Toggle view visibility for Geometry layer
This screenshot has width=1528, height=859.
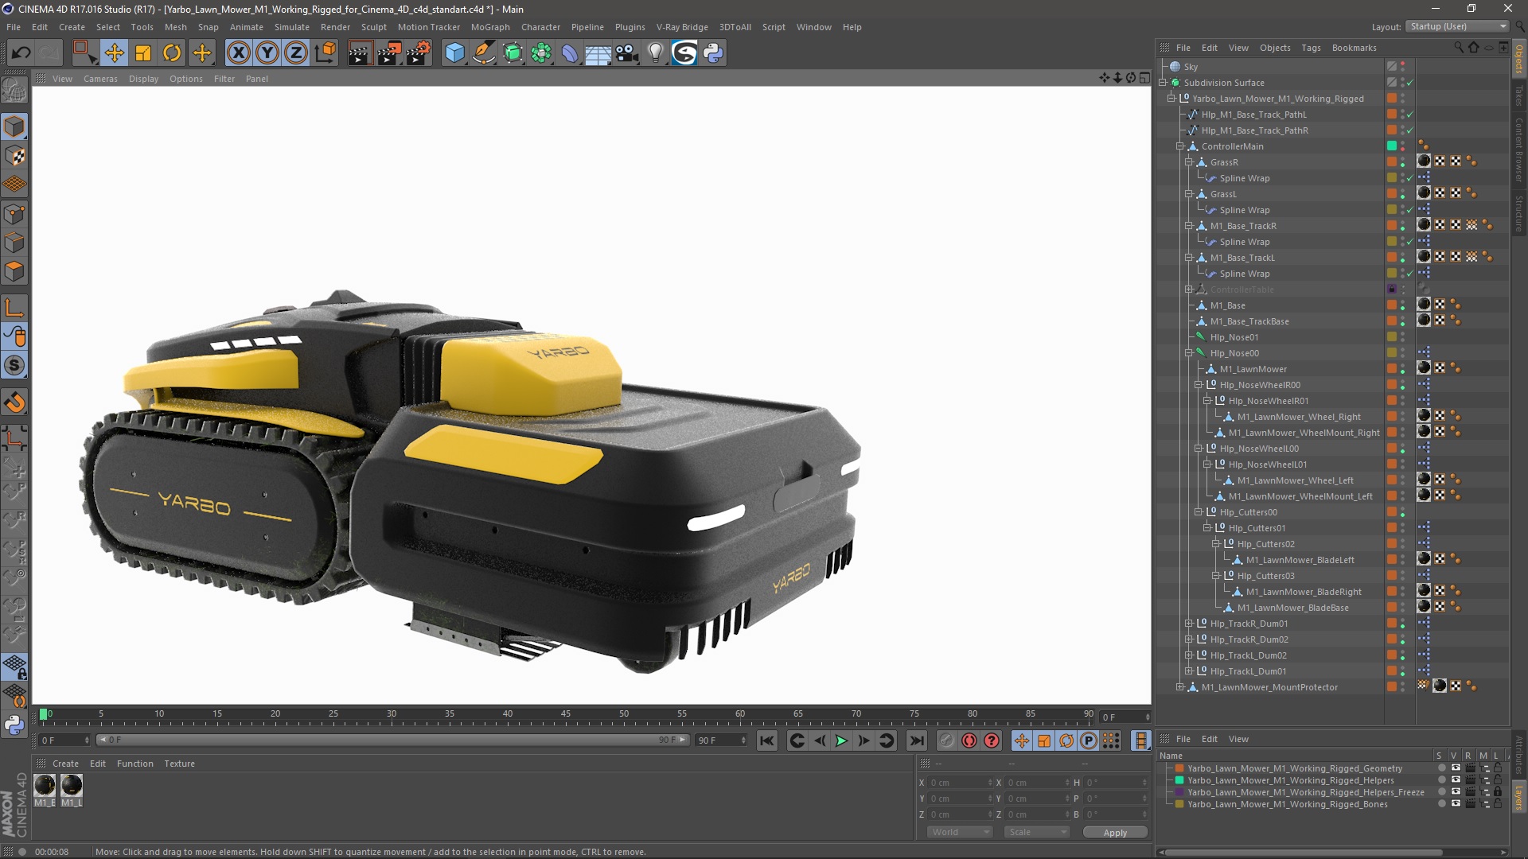click(x=1456, y=768)
